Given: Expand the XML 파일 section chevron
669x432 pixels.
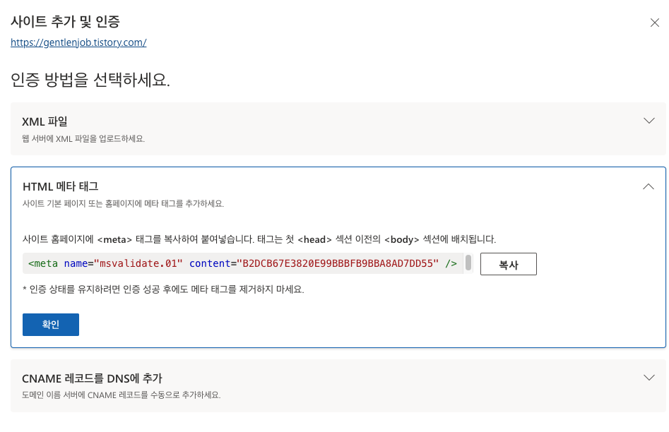Looking at the screenshot, I should (649, 121).
